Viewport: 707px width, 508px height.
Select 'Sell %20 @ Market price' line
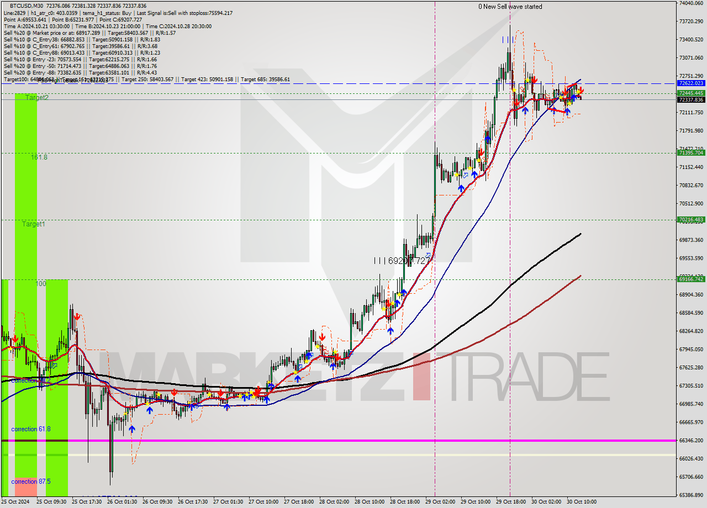tap(89, 33)
